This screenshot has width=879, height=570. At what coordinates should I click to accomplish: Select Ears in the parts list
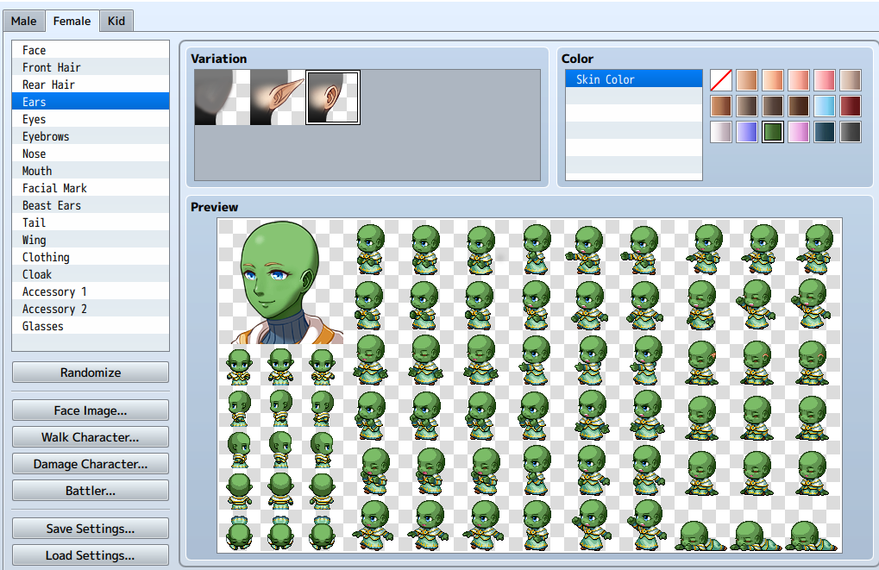[x=91, y=102]
